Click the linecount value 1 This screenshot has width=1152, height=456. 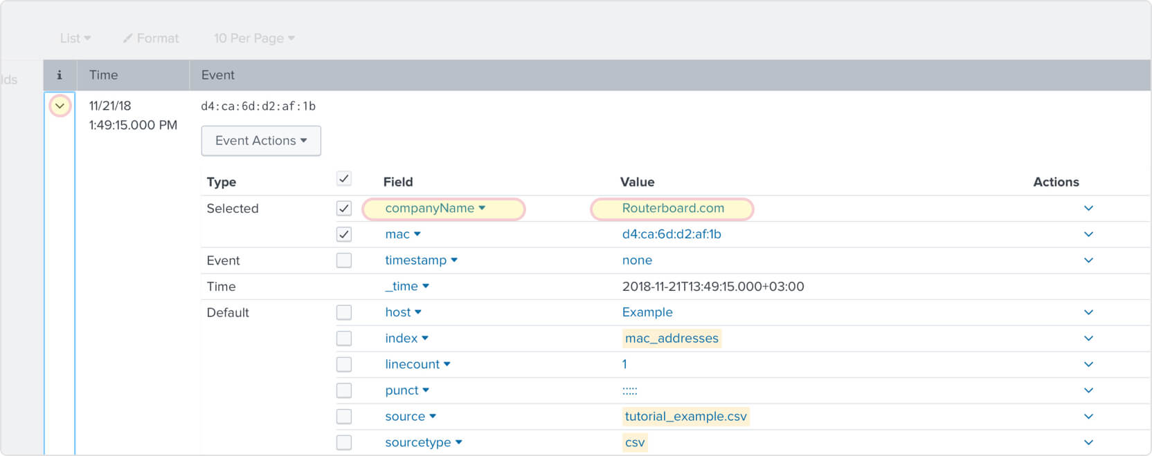(x=624, y=364)
